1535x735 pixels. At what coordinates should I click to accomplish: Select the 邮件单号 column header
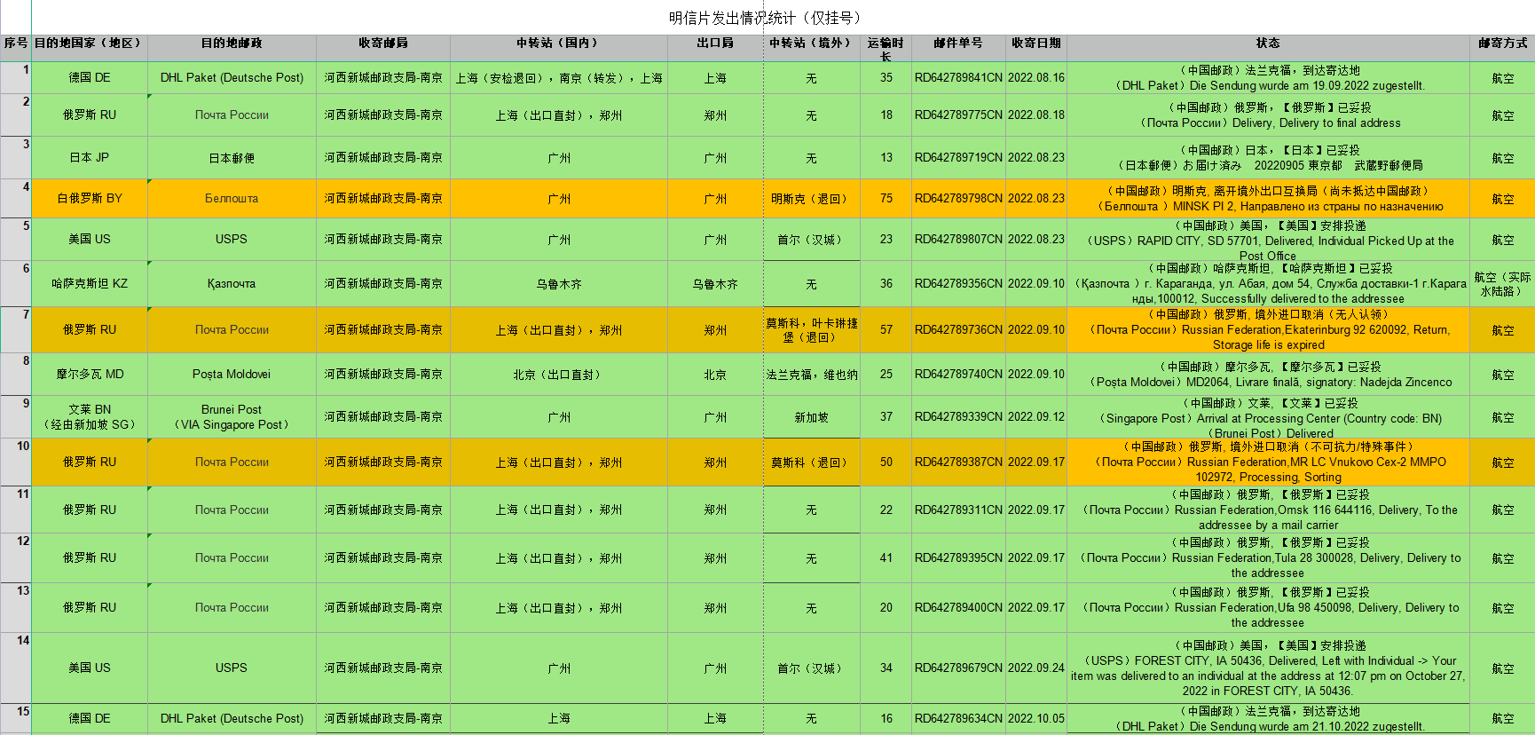pyautogui.click(x=957, y=43)
